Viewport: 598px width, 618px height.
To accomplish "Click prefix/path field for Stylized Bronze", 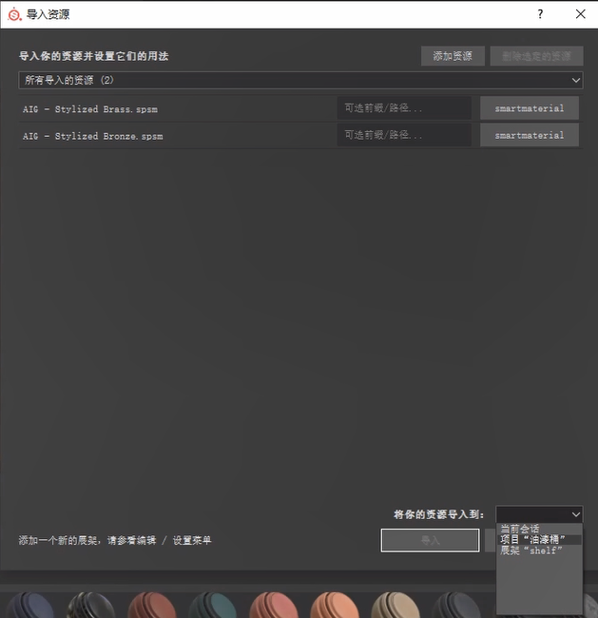I will 404,135.
